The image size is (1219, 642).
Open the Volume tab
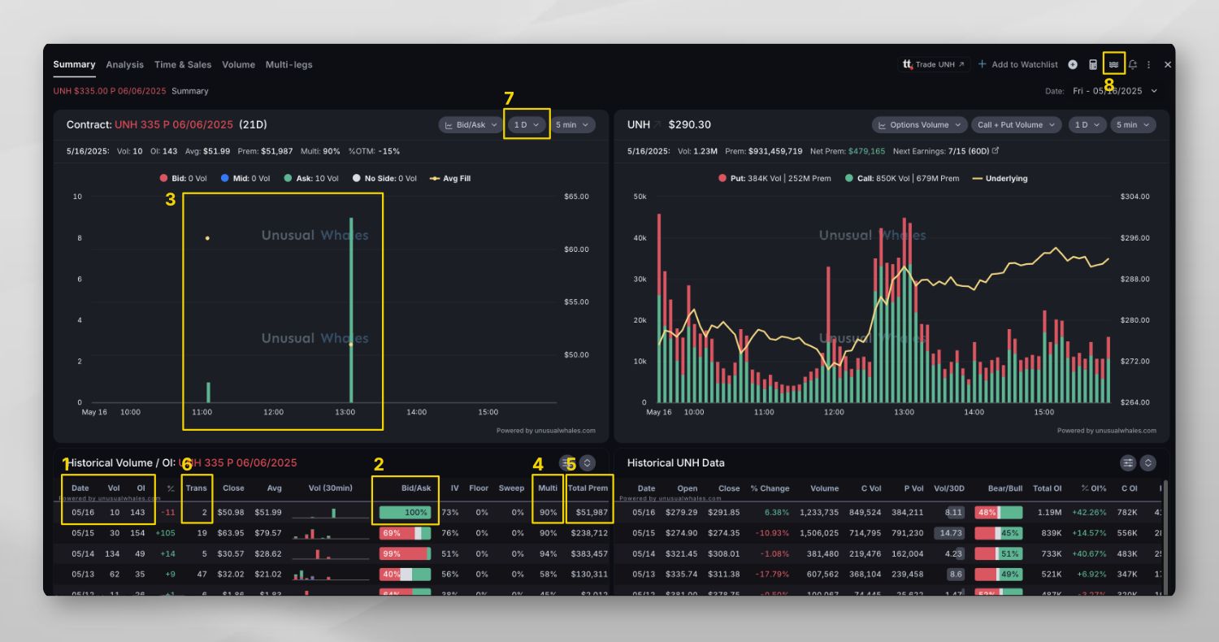coord(238,64)
